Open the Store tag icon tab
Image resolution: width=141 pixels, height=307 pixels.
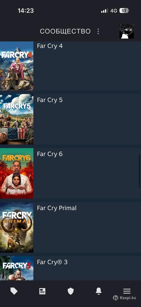(14, 291)
